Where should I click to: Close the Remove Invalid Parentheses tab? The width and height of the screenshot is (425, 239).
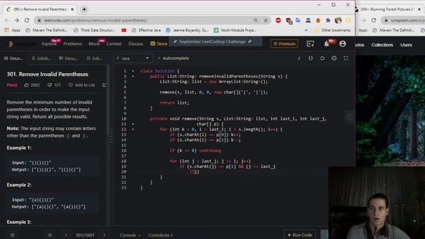point(72,9)
